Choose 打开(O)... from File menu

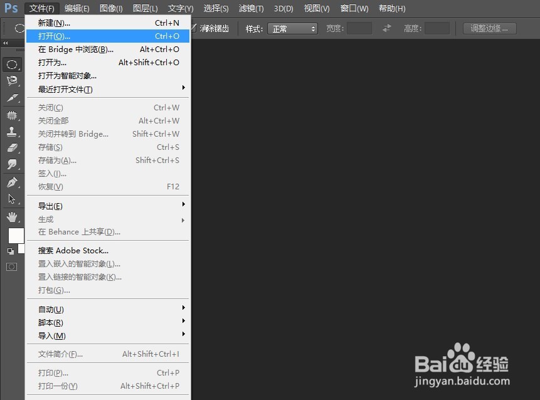pos(108,36)
